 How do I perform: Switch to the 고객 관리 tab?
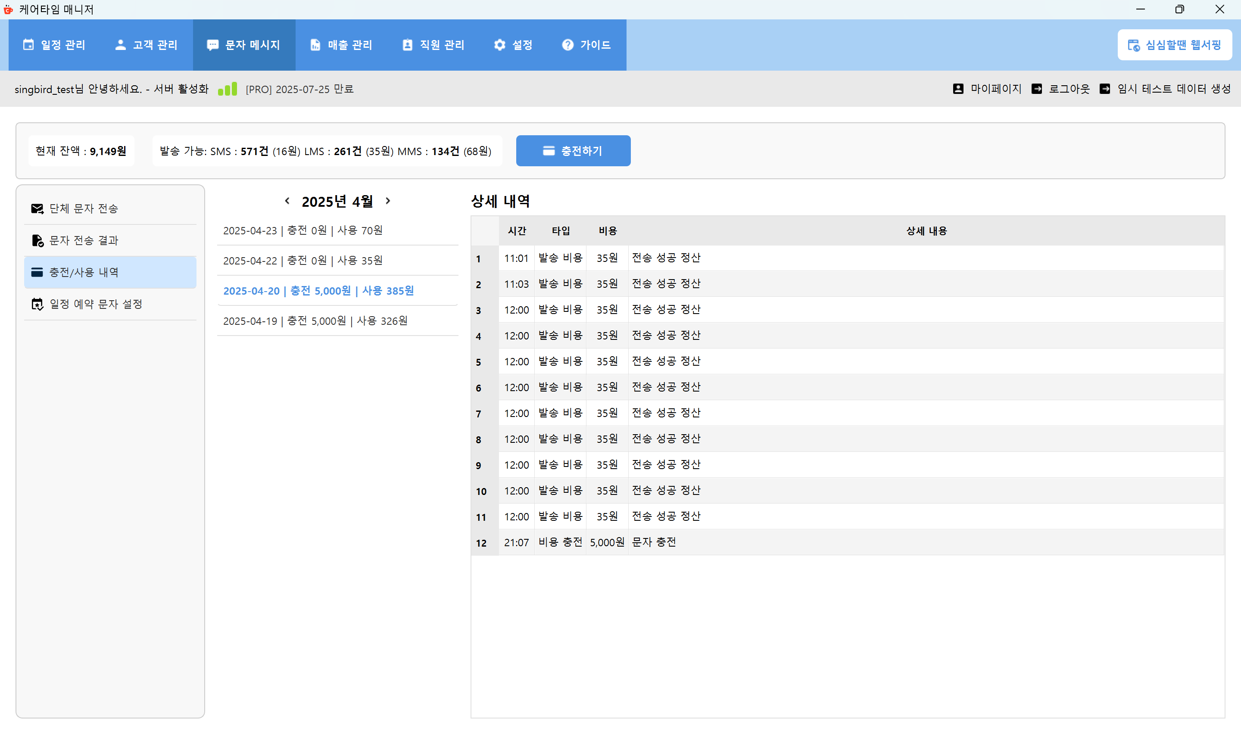146,44
